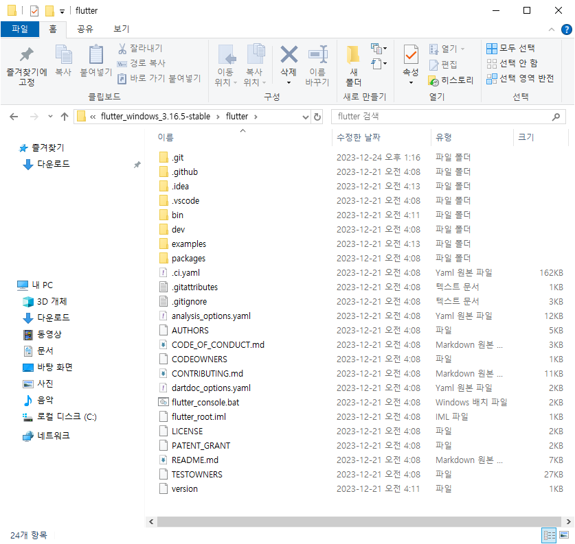The height and width of the screenshot is (544, 575).
Task: Expand the Delete (삭제) dropdown arrow
Action: tap(289, 83)
